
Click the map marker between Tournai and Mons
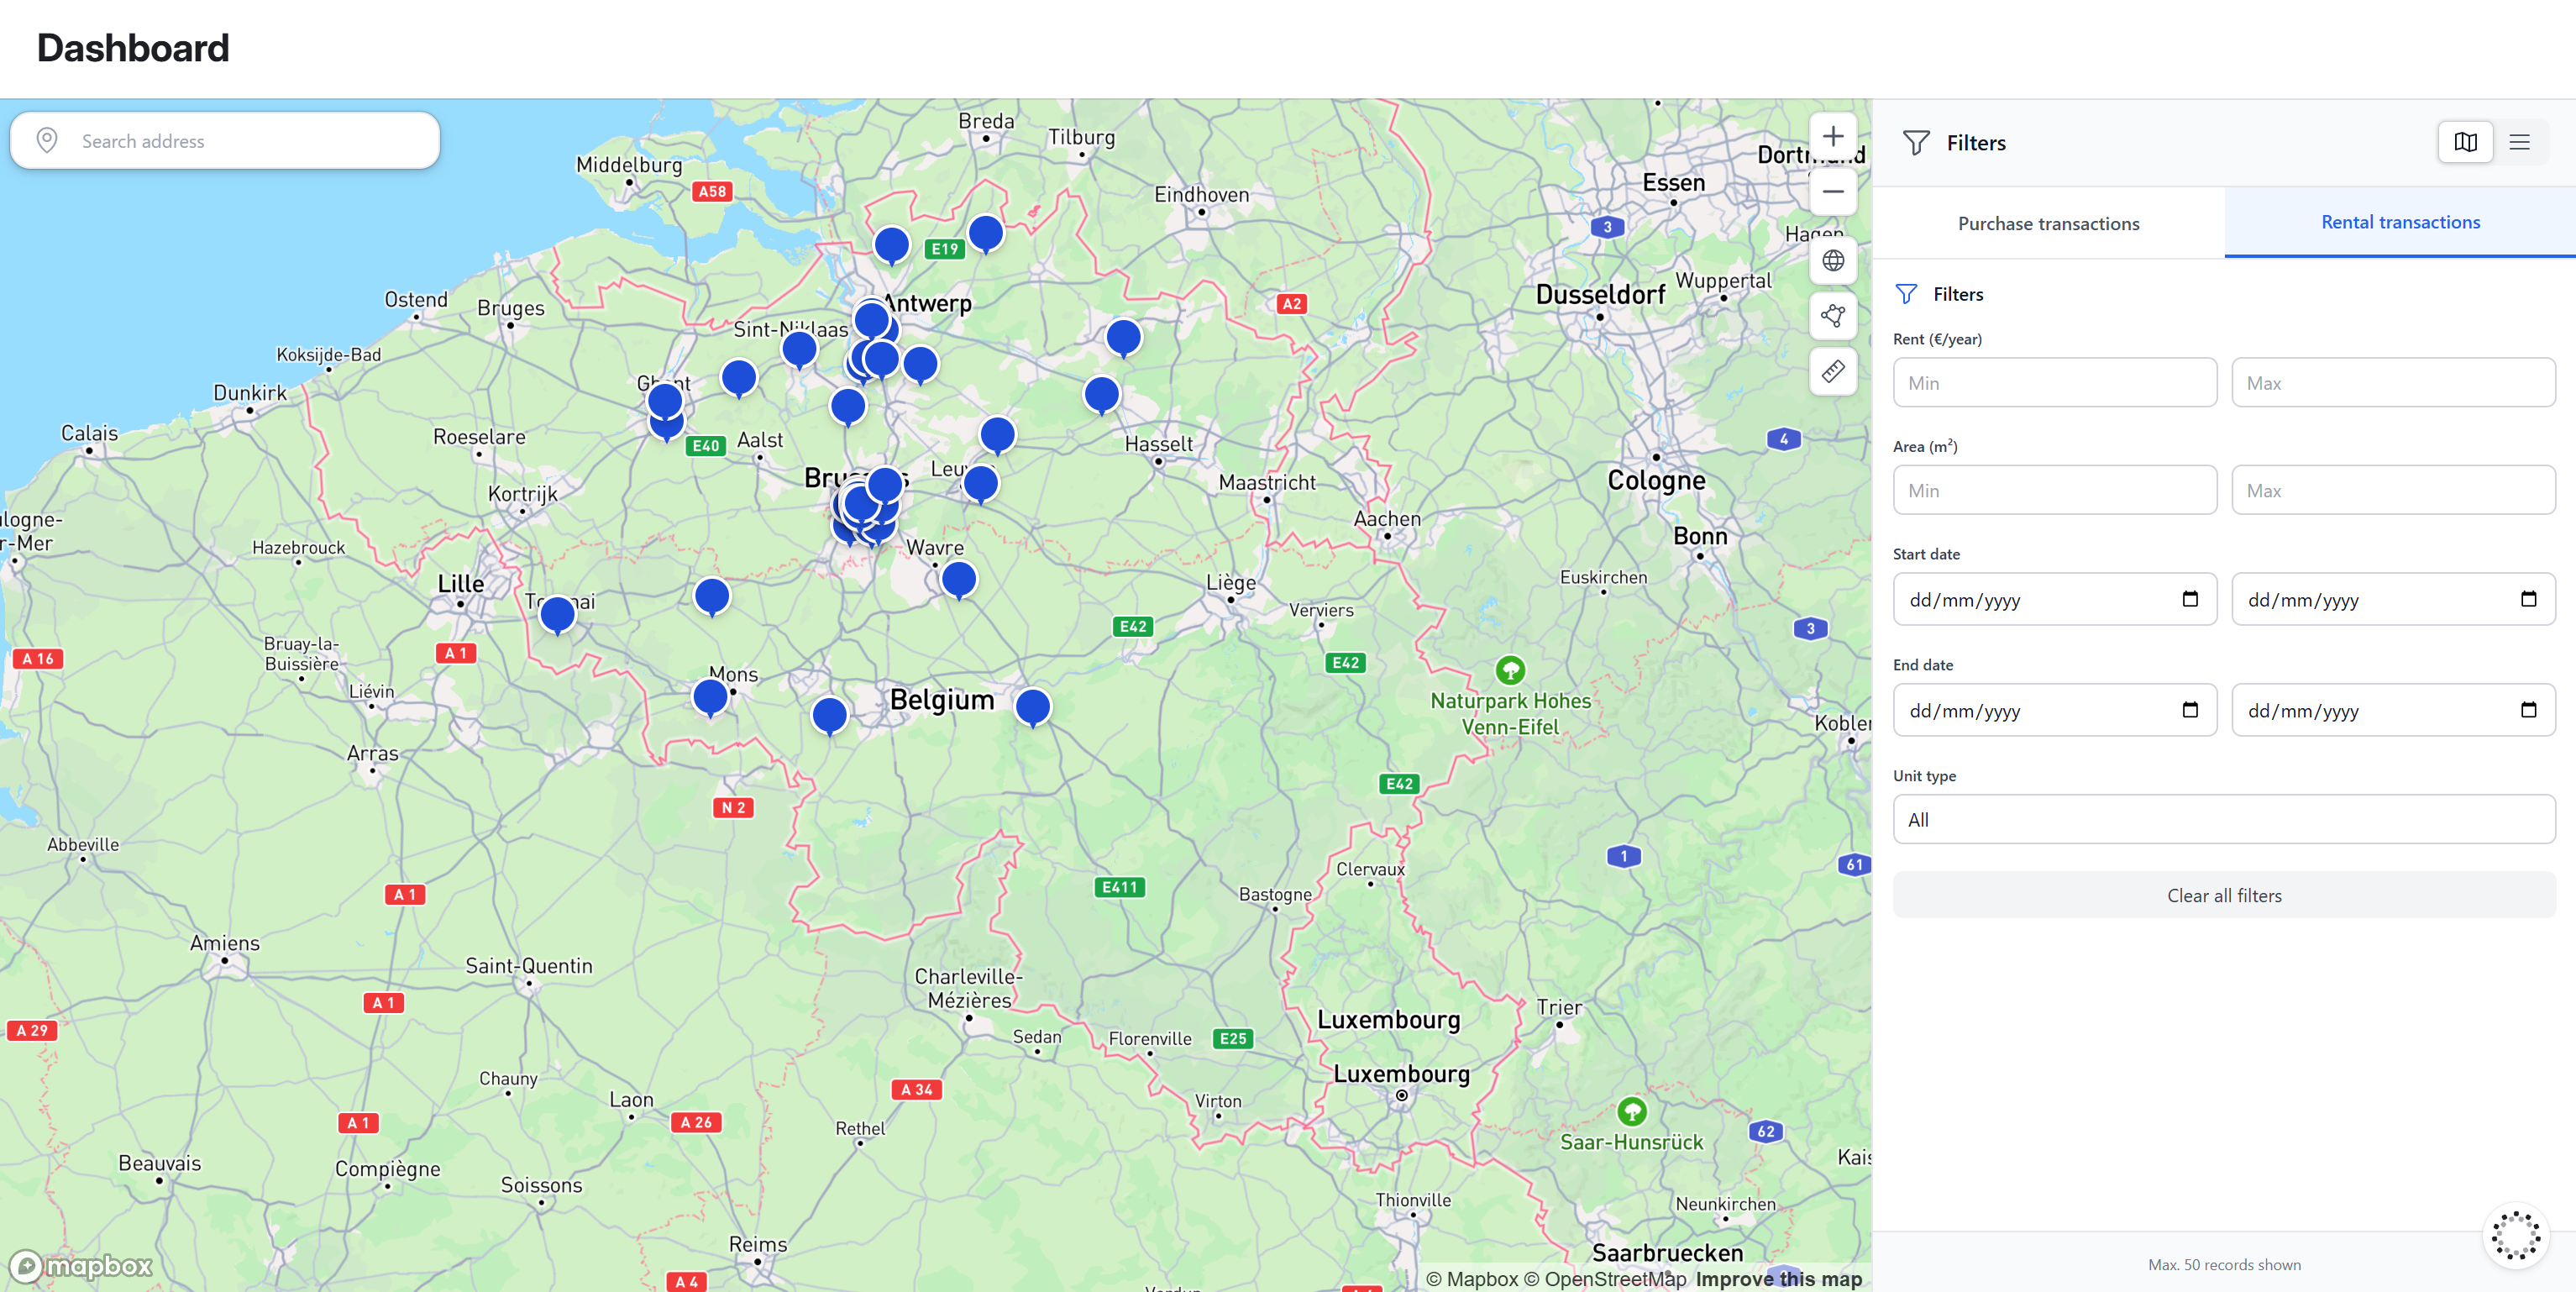coord(711,597)
